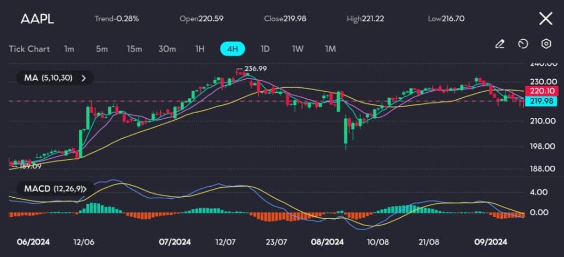Click the active 4H timeframe pill
564x257 pixels.
point(232,49)
